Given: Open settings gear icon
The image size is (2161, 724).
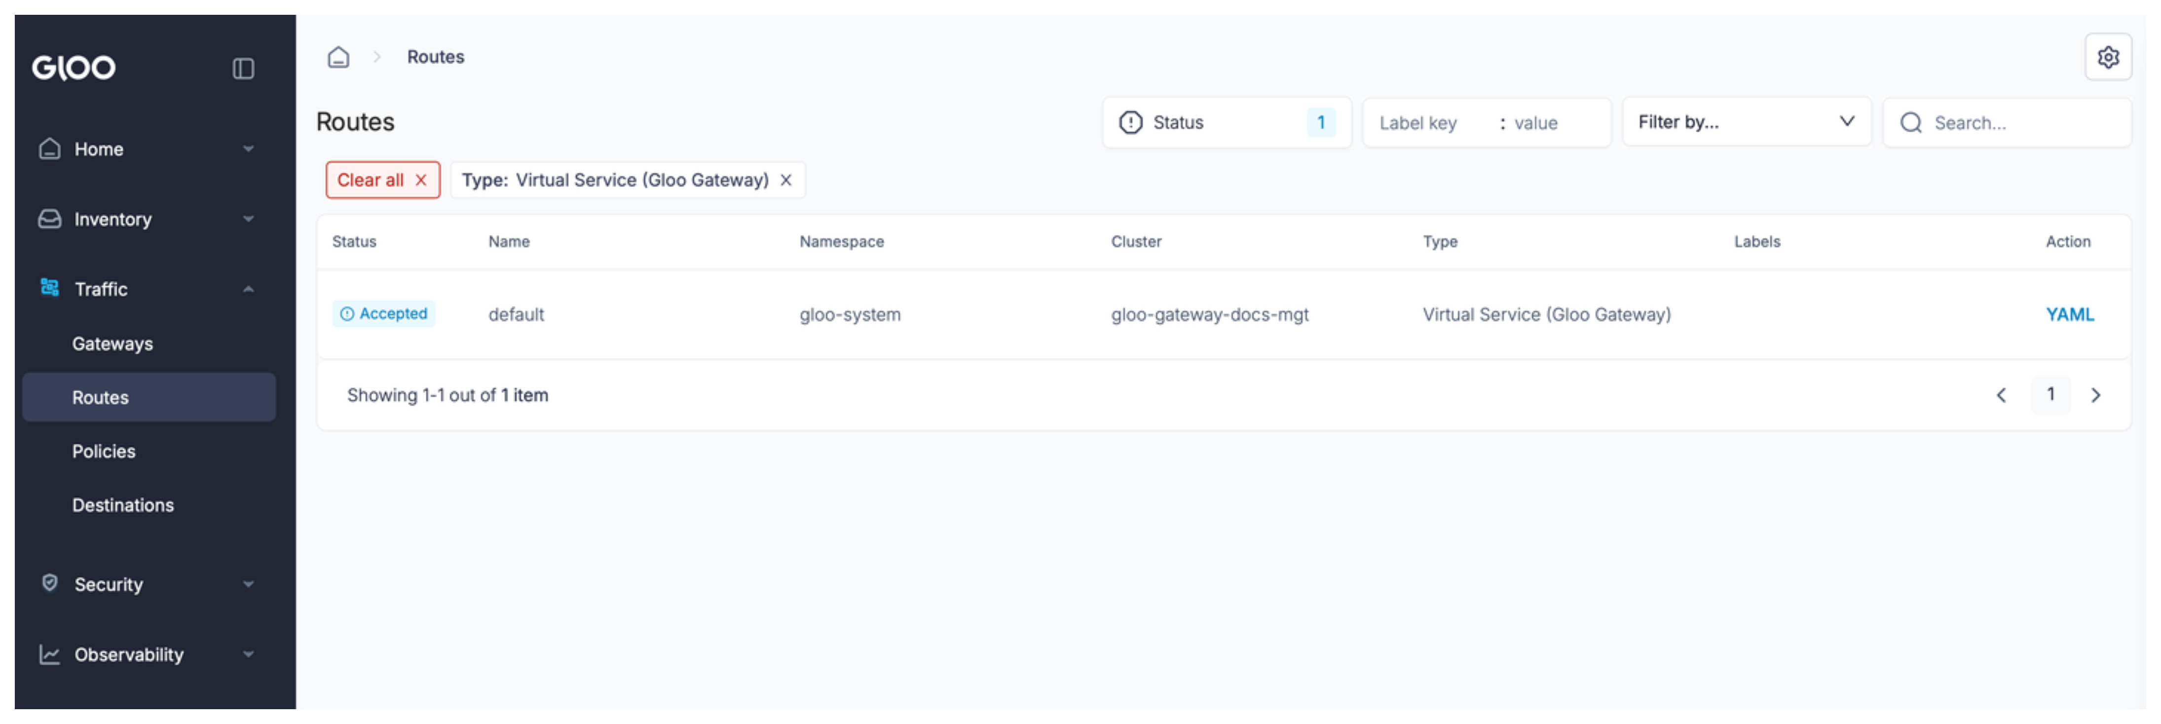Looking at the screenshot, I should coord(2108,57).
